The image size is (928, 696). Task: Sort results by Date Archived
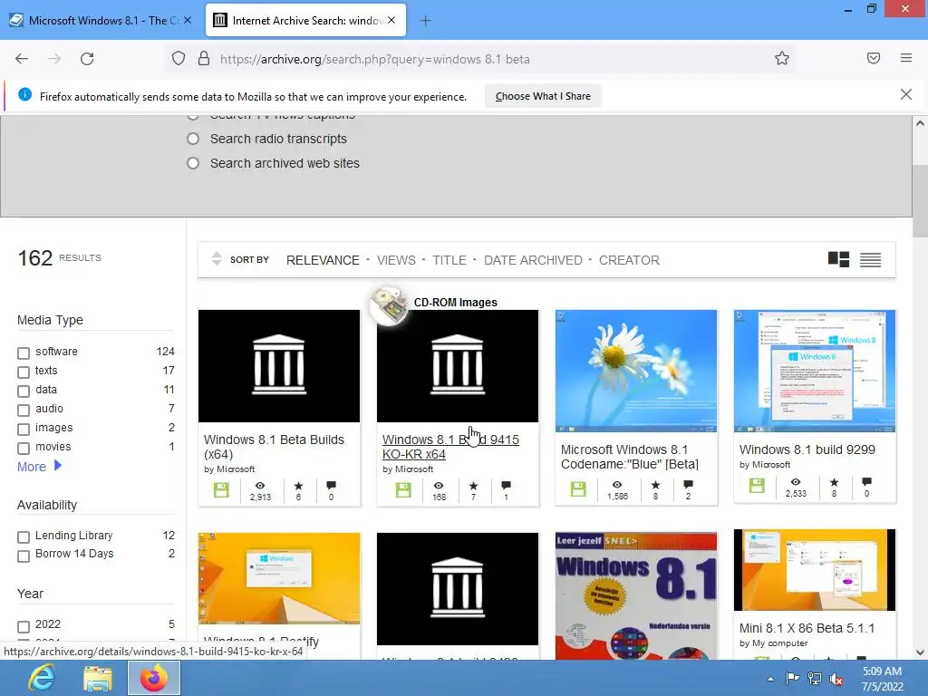[x=533, y=260]
